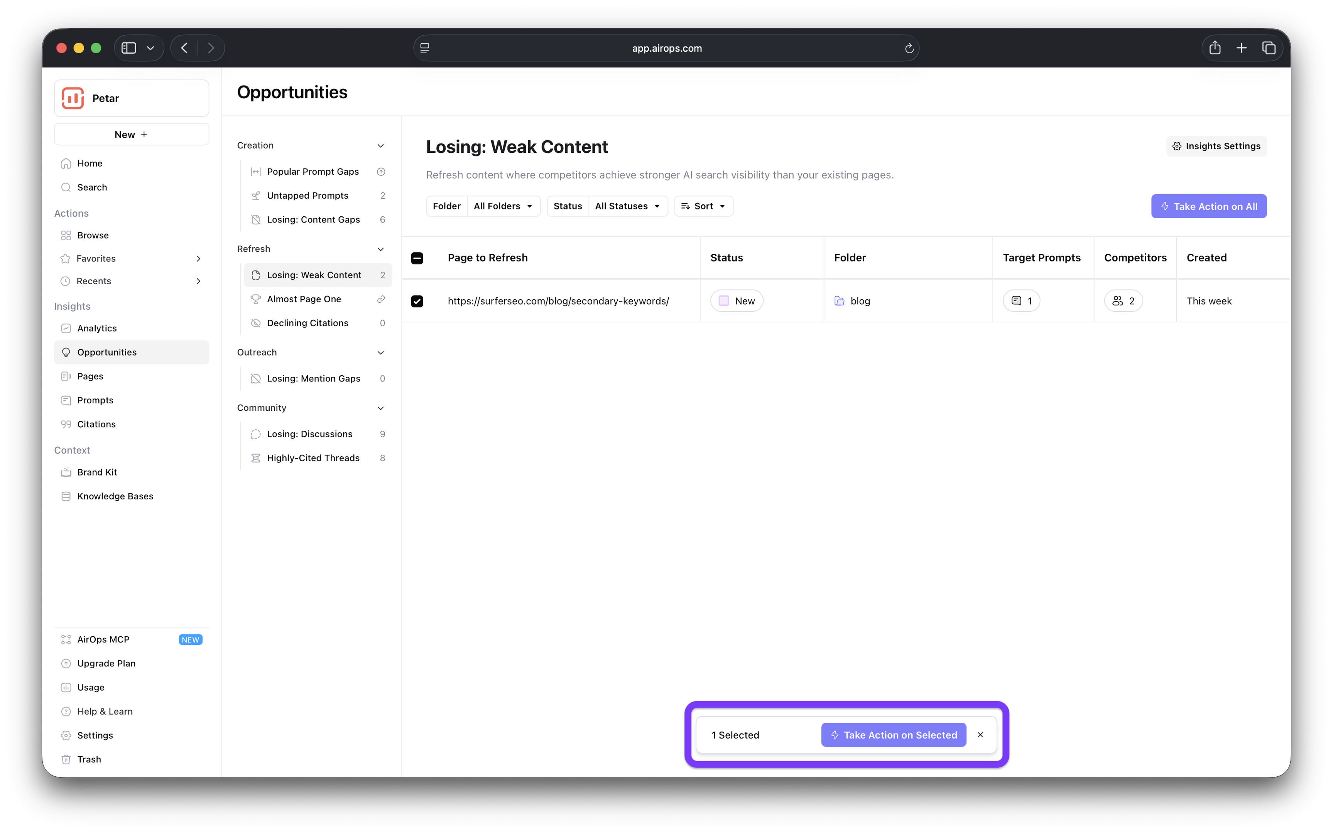Click Take Action on Selected button
The width and height of the screenshot is (1333, 833).
click(893, 735)
